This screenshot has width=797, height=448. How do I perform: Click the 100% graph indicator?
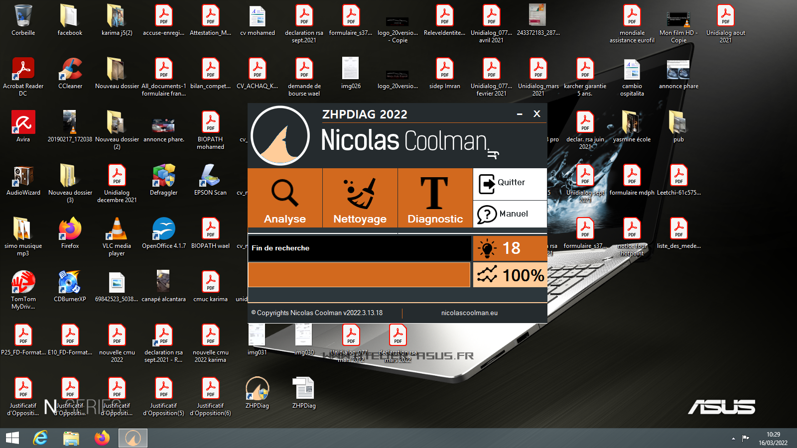pos(510,275)
